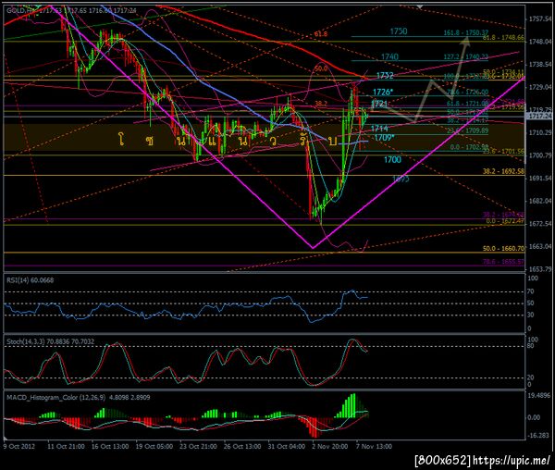Click the 16 Oct 13:00 time label
The width and height of the screenshot is (555, 470).
click(x=110, y=446)
